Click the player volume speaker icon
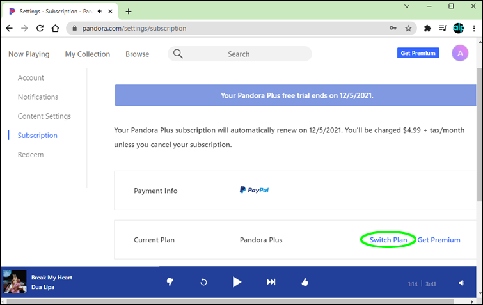Viewport: 483px width, 305px height. click(461, 283)
